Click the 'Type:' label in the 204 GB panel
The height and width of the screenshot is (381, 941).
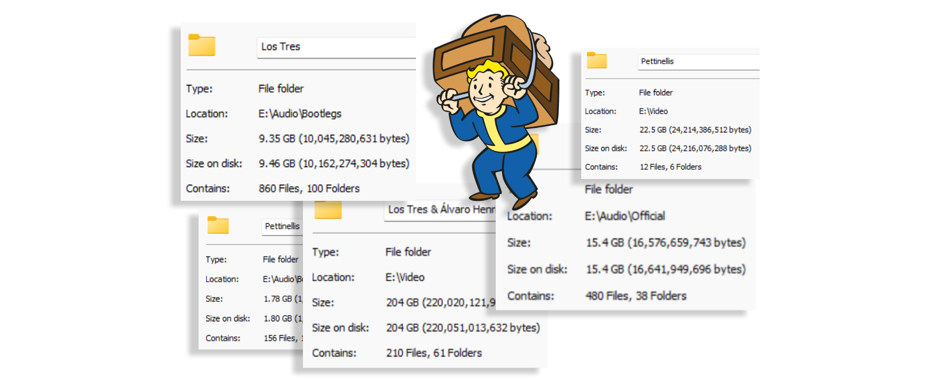point(325,252)
